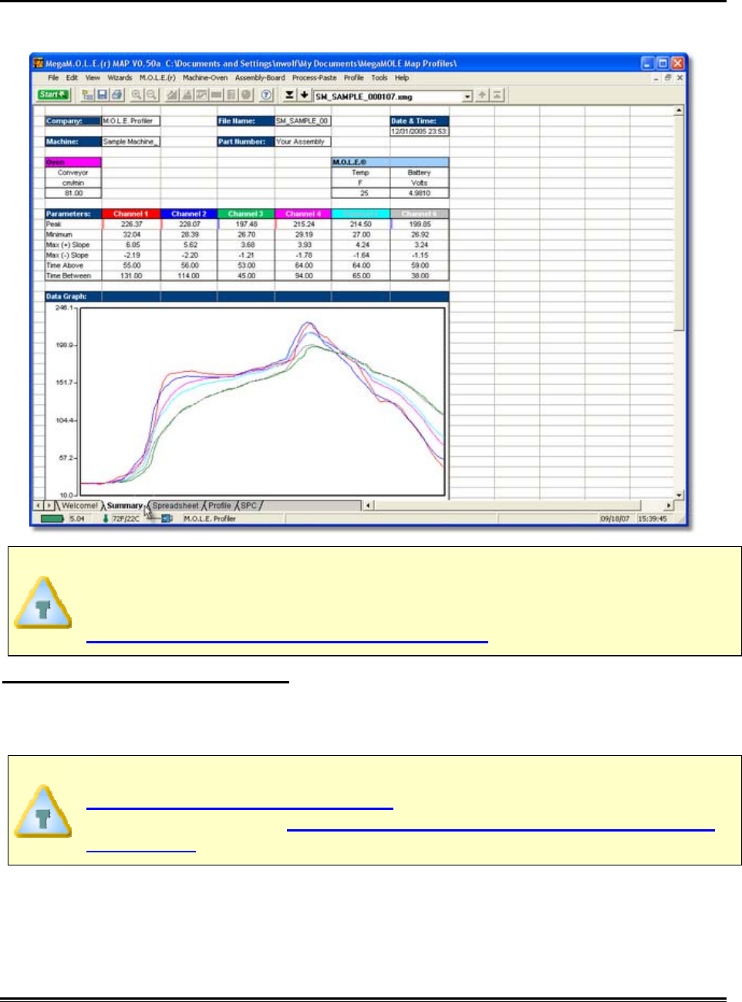
Task: Click the MegaM.O.L.E. app icon in title bar
Action: [x=38, y=63]
